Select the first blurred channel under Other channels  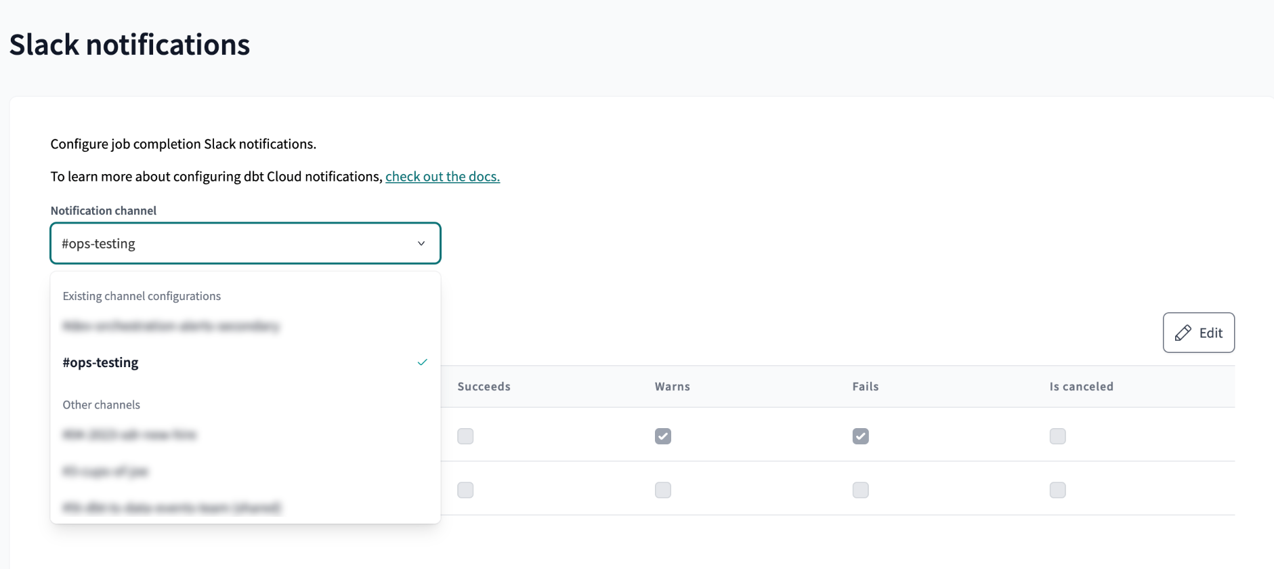pyautogui.click(x=129, y=435)
